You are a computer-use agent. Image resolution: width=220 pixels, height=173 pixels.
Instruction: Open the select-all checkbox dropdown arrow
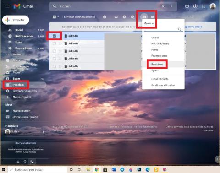(58, 17)
